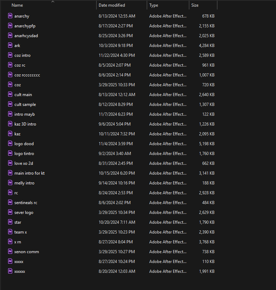276x290 pixels.
Task: Click the team x file icon
Action: [x=10, y=231]
